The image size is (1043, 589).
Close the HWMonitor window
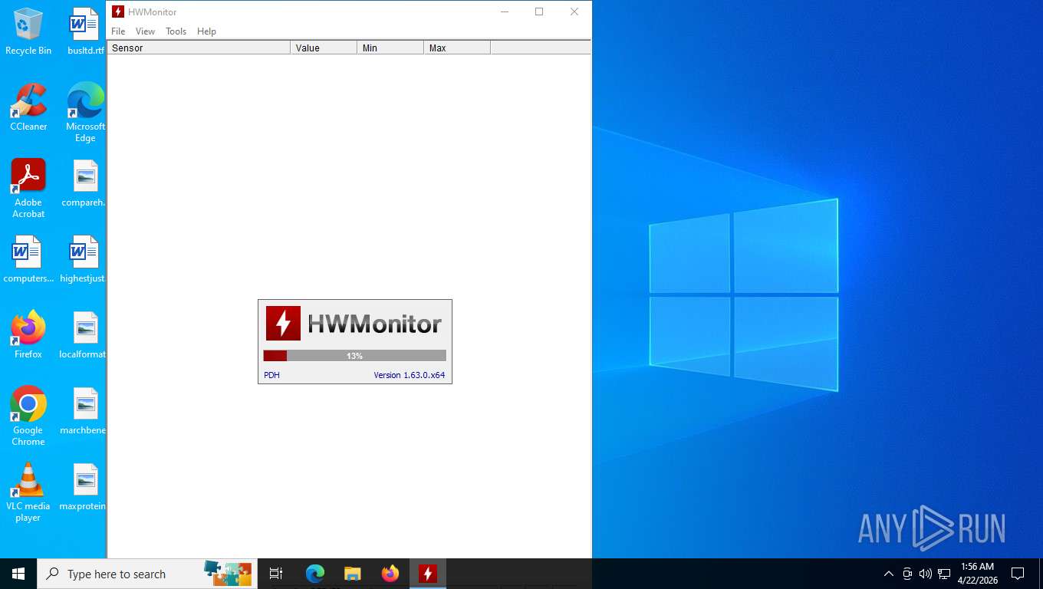tap(574, 12)
